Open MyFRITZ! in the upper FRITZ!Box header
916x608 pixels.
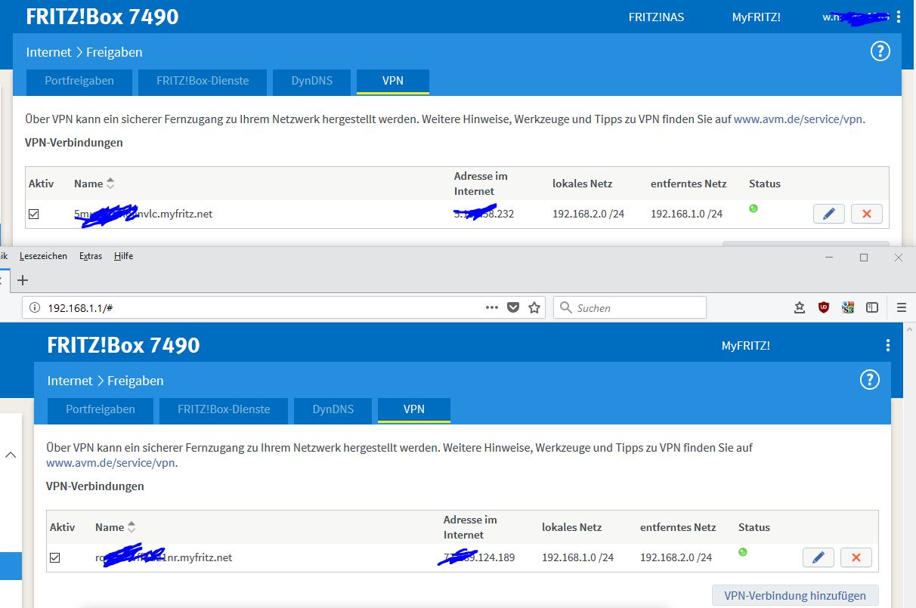[x=756, y=17]
